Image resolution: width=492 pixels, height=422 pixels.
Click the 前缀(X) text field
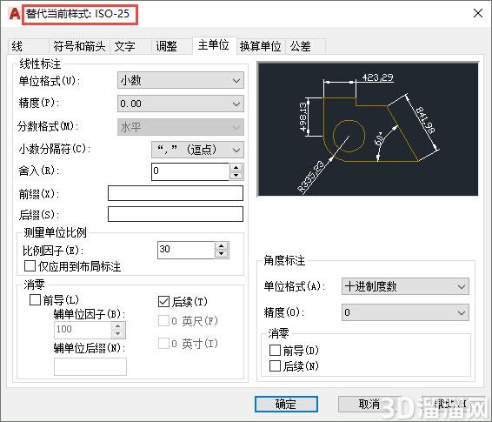[x=176, y=193]
